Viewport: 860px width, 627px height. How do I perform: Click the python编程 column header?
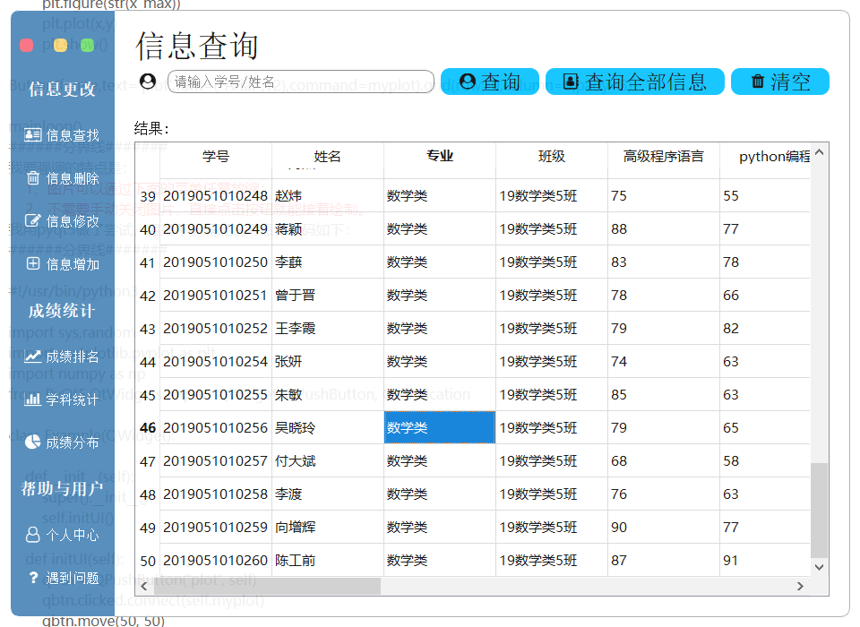coord(774,157)
